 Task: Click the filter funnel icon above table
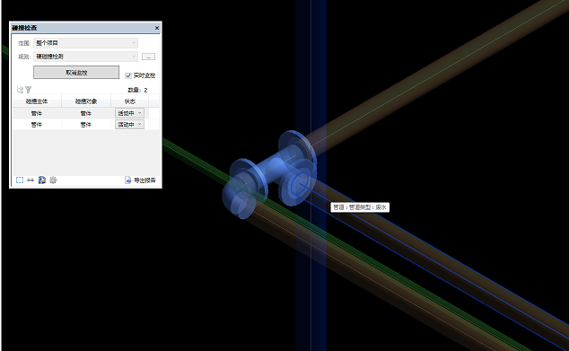point(29,89)
